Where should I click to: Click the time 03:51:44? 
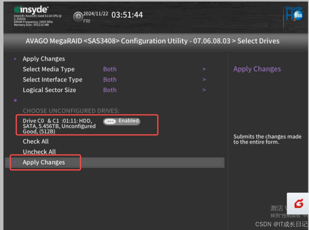127,15
